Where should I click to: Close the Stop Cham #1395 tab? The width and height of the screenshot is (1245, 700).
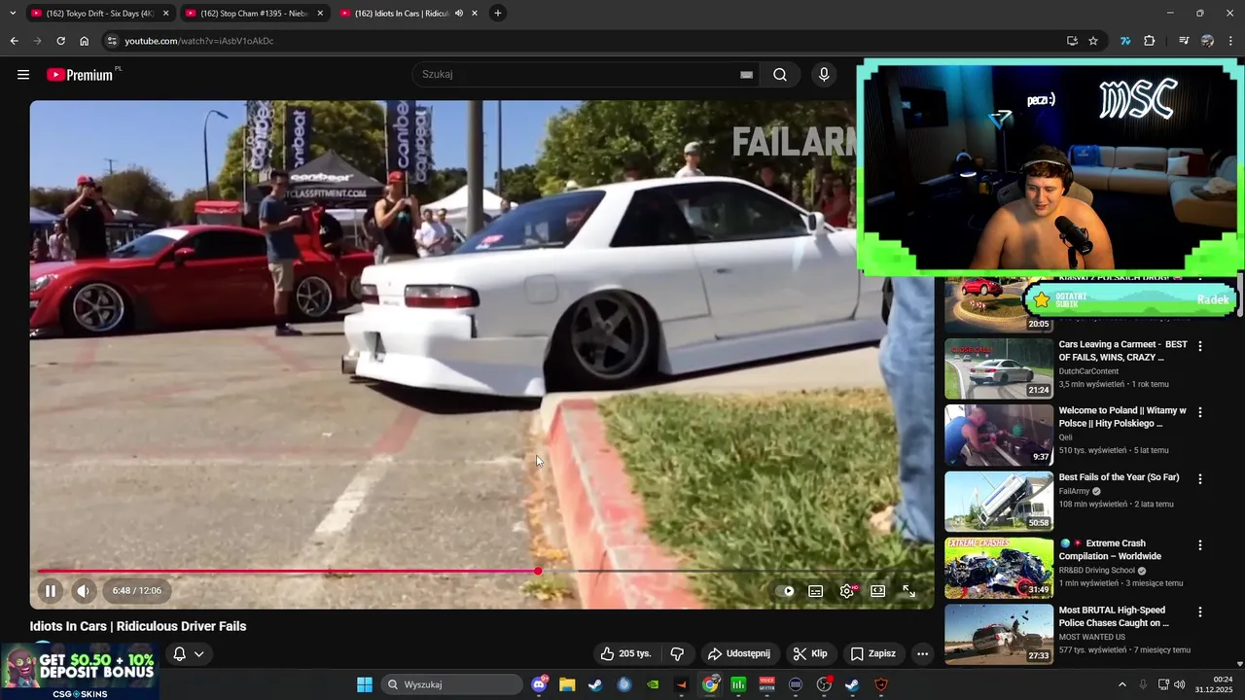point(320,14)
